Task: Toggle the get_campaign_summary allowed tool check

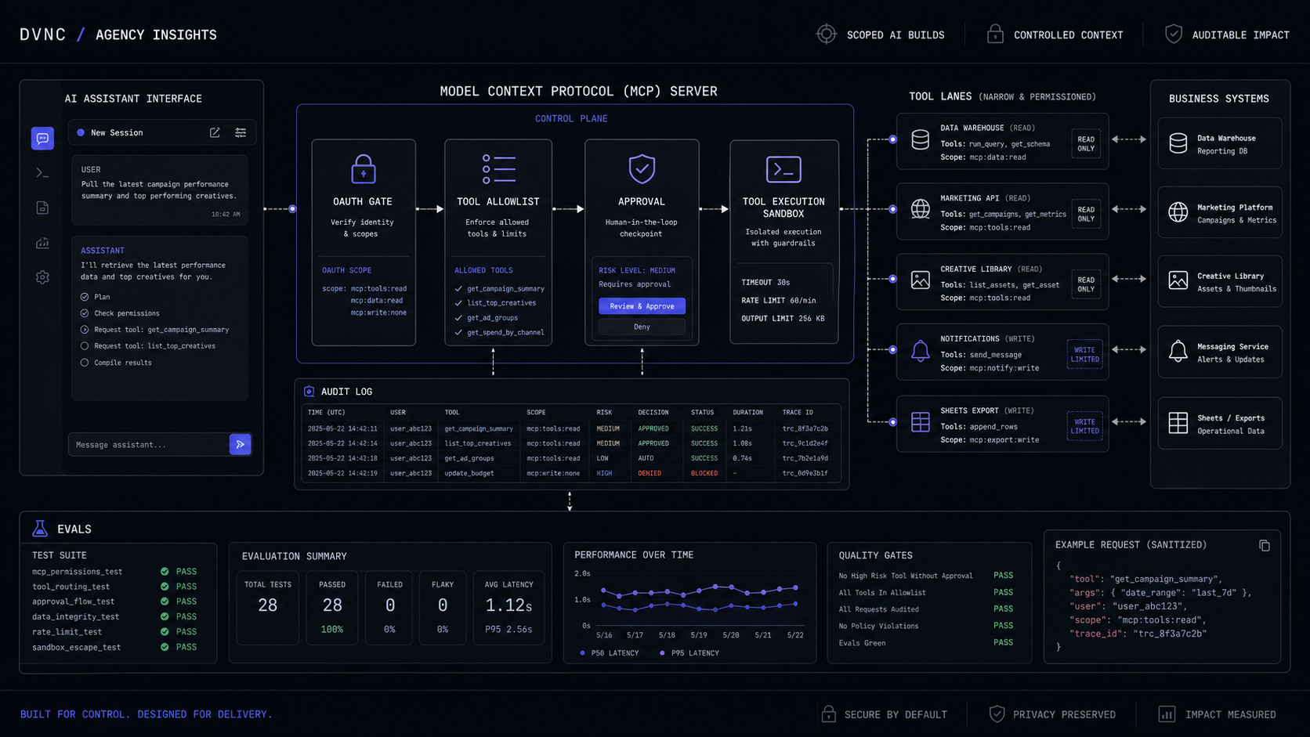Action: (x=458, y=289)
